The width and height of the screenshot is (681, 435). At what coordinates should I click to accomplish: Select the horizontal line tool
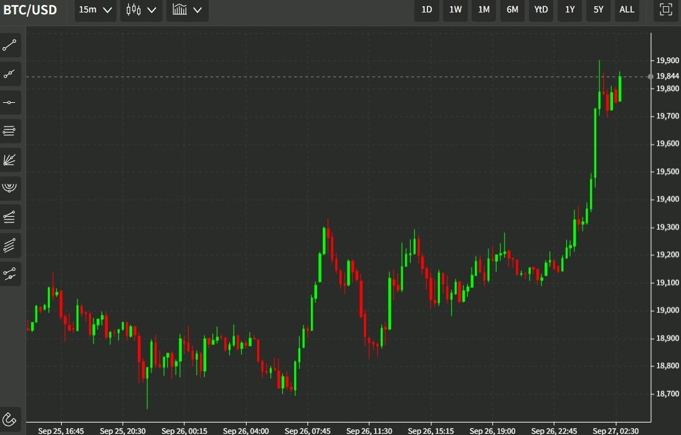click(9, 103)
